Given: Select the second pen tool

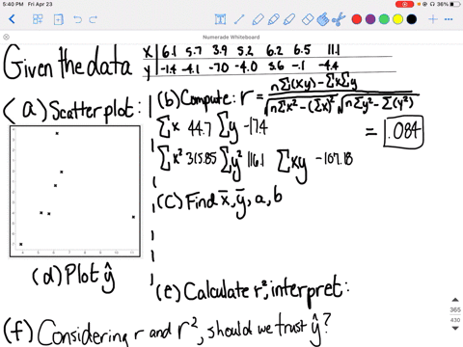Looking at the screenshot, I should click(x=273, y=19).
